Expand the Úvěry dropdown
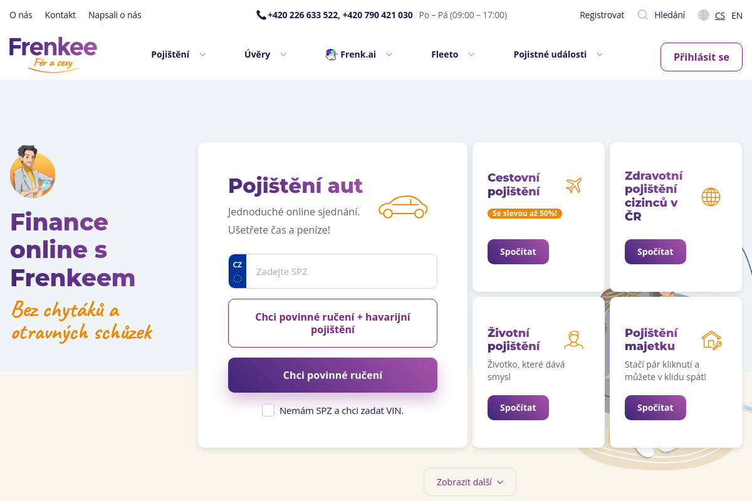Viewport: 752px width, 501px height. [x=265, y=54]
